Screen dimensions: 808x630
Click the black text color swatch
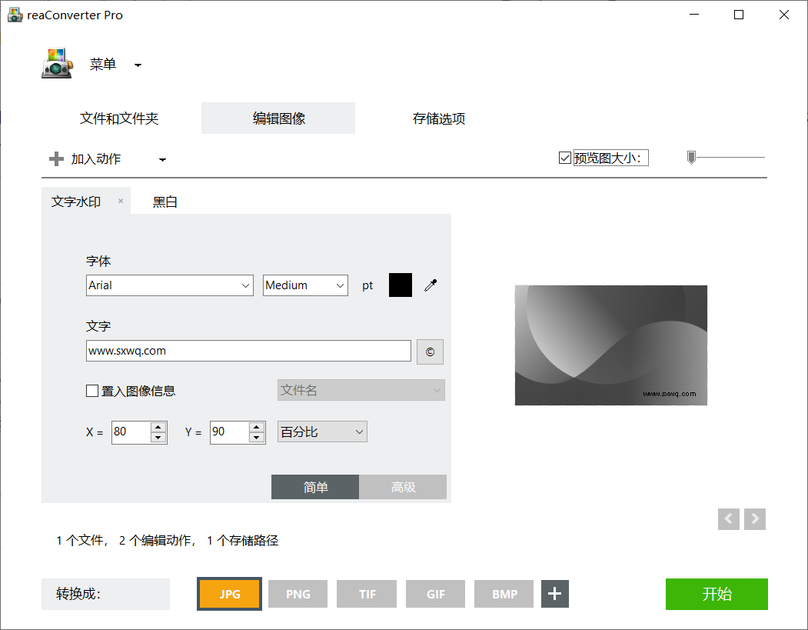coord(401,285)
